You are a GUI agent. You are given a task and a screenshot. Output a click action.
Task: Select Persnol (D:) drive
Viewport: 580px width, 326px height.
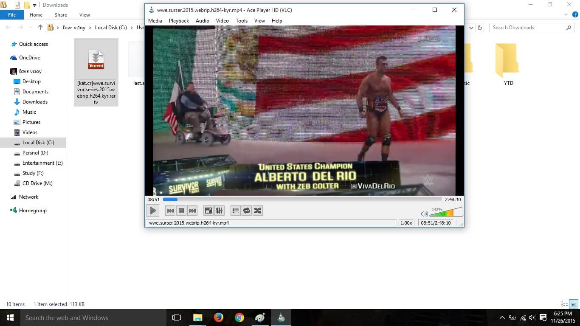pyautogui.click(x=35, y=153)
